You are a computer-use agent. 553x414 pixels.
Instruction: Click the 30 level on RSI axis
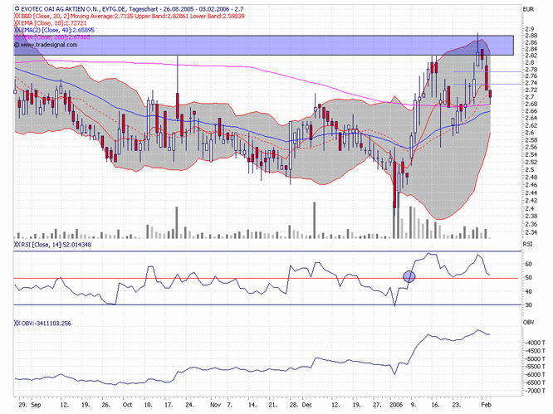pos(528,304)
